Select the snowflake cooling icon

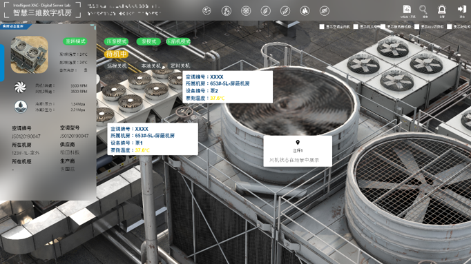coord(246,11)
